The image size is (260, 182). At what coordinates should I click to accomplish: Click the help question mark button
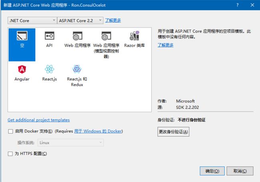[238, 5]
